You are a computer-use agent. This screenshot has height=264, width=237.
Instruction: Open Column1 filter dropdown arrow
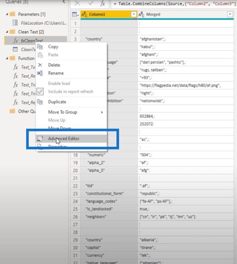pos(134,14)
